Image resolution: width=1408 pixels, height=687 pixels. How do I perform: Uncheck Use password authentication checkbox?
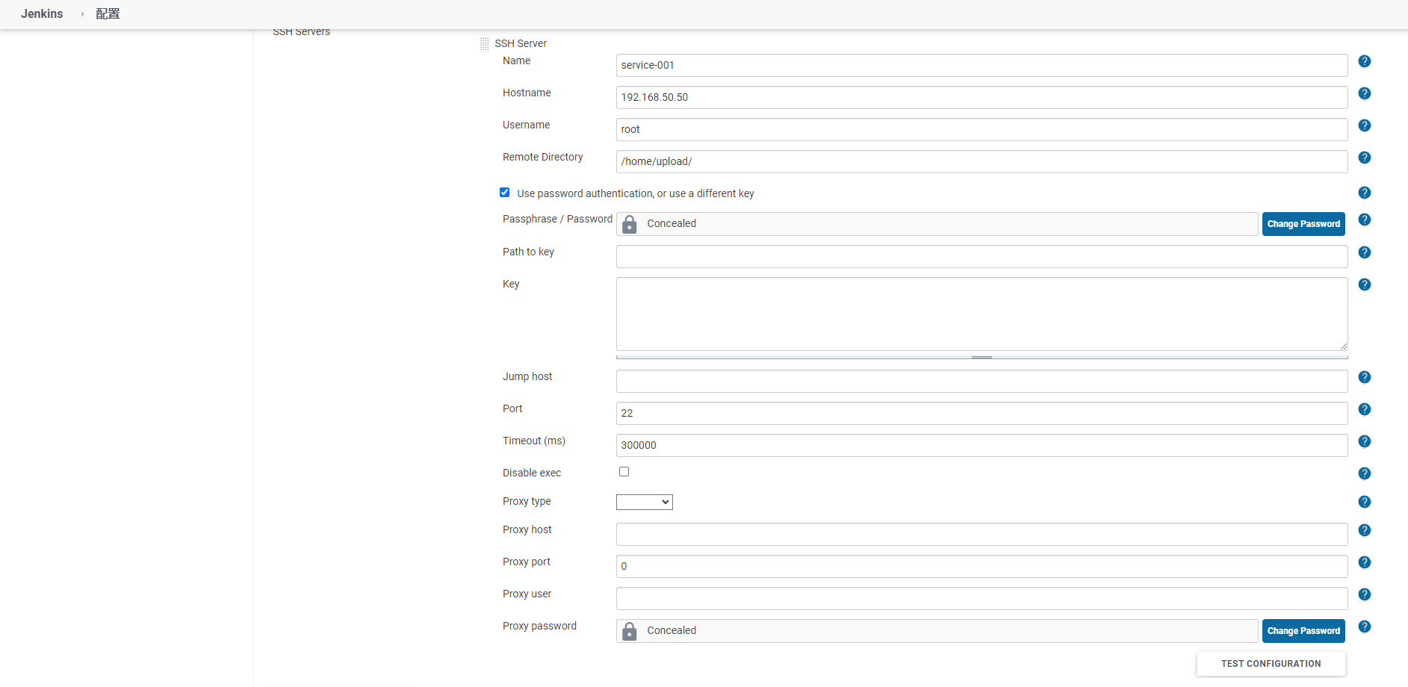(x=505, y=193)
